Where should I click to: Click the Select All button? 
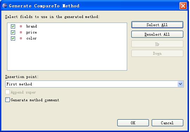pos(157,25)
